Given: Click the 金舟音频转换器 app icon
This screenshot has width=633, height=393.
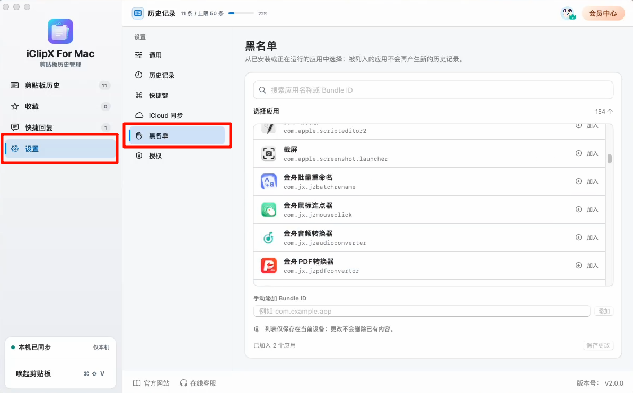Looking at the screenshot, I should (x=269, y=237).
